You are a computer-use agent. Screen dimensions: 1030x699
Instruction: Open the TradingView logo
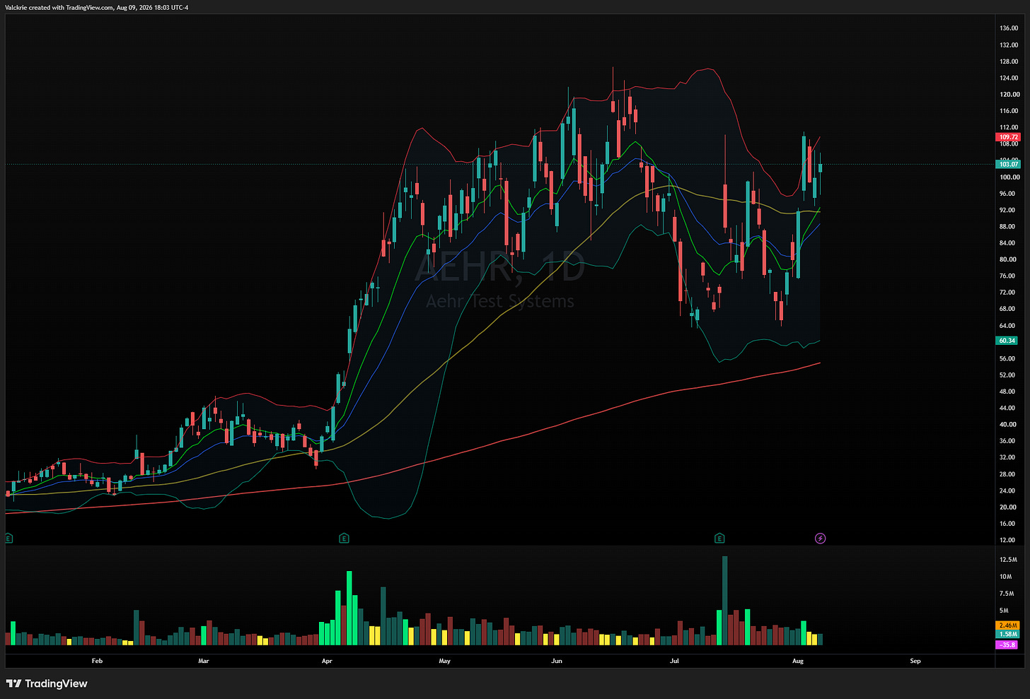[47, 683]
